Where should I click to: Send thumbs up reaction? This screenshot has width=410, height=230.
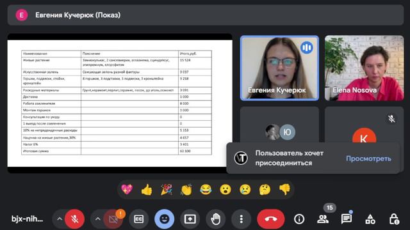coord(147,189)
